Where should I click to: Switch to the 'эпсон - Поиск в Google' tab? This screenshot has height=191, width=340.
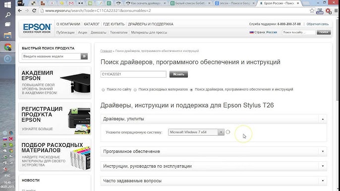coord(234,3)
